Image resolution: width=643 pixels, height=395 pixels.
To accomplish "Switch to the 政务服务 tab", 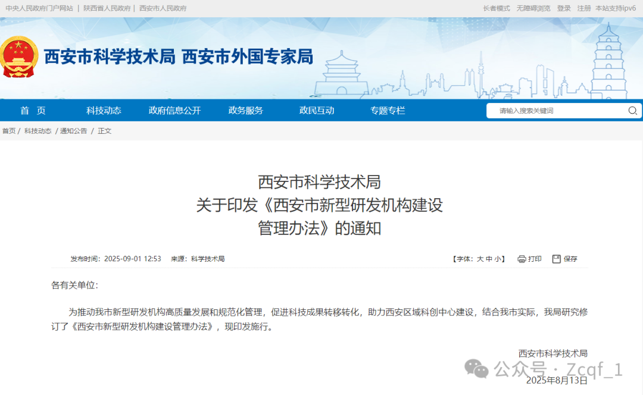I will pos(247,111).
